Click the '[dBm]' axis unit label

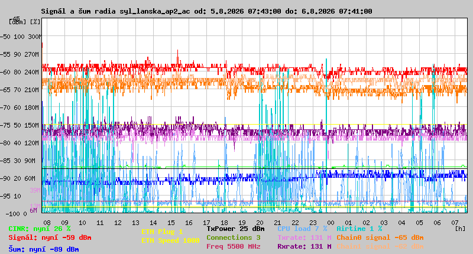(x=18, y=22)
